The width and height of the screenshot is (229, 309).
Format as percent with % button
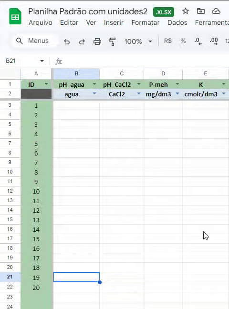pyautogui.click(x=183, y=41)
